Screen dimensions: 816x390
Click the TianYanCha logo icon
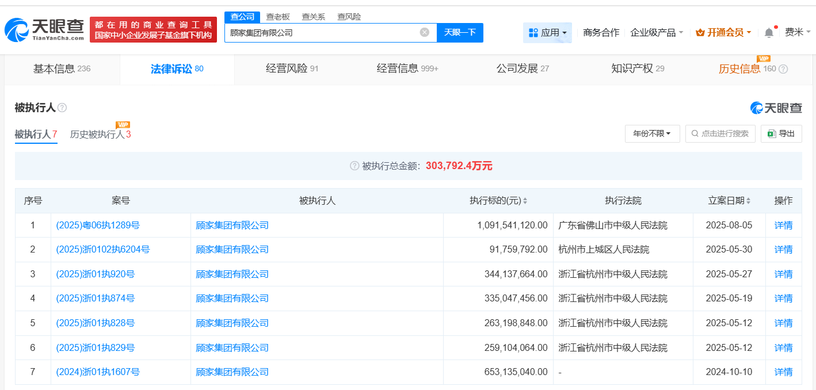16,30
